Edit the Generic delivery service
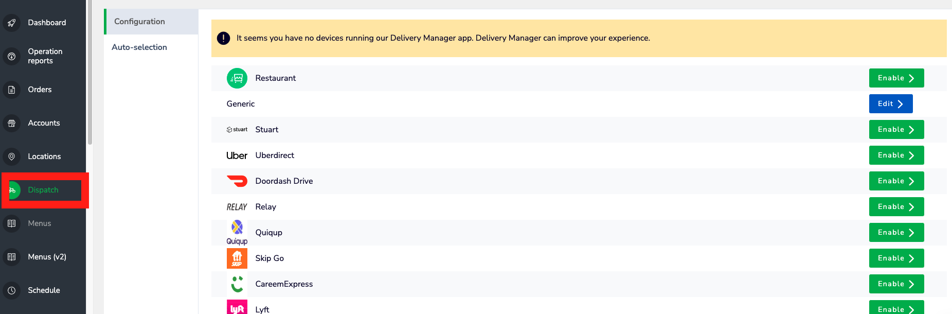Image resolution: width=952 pixels, height=314 pixels. coord(891,104)
